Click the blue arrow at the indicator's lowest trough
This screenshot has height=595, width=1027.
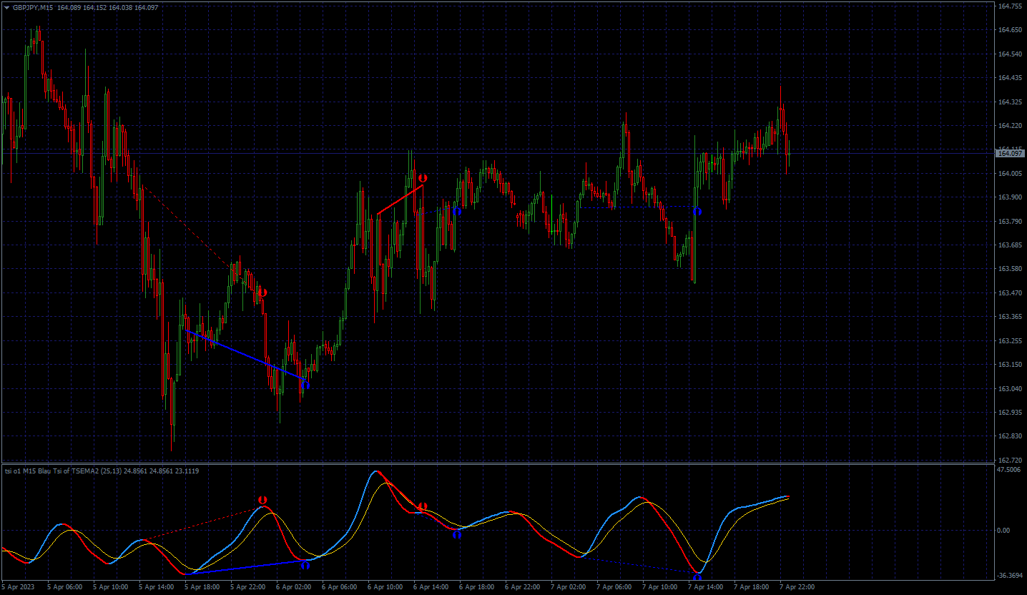point(697,577)
